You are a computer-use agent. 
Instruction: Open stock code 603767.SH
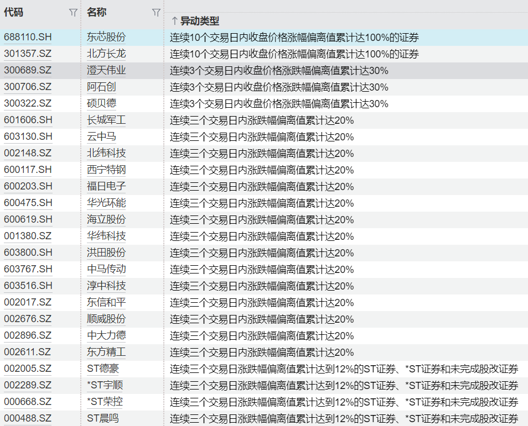pyautogui.click(x=28, y=269)
